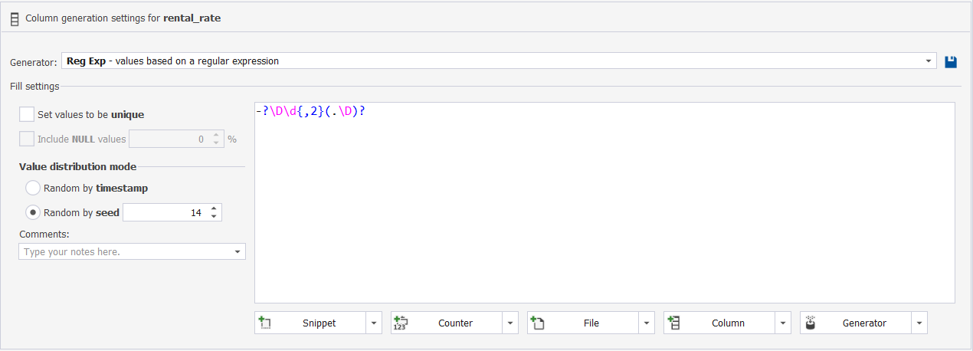The height and width of the screenshot is (351, 973).
Task: Click the 'Fill settings' section label
Action: click(x=34, y=87)
